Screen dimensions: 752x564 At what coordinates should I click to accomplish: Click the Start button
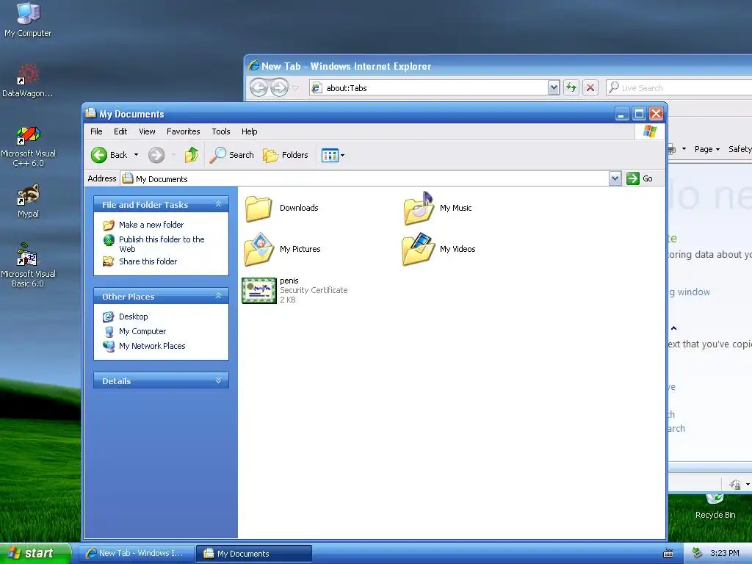35,553
